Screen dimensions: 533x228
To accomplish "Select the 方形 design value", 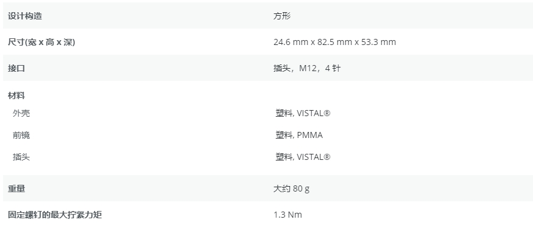I will tap(282, 16).
